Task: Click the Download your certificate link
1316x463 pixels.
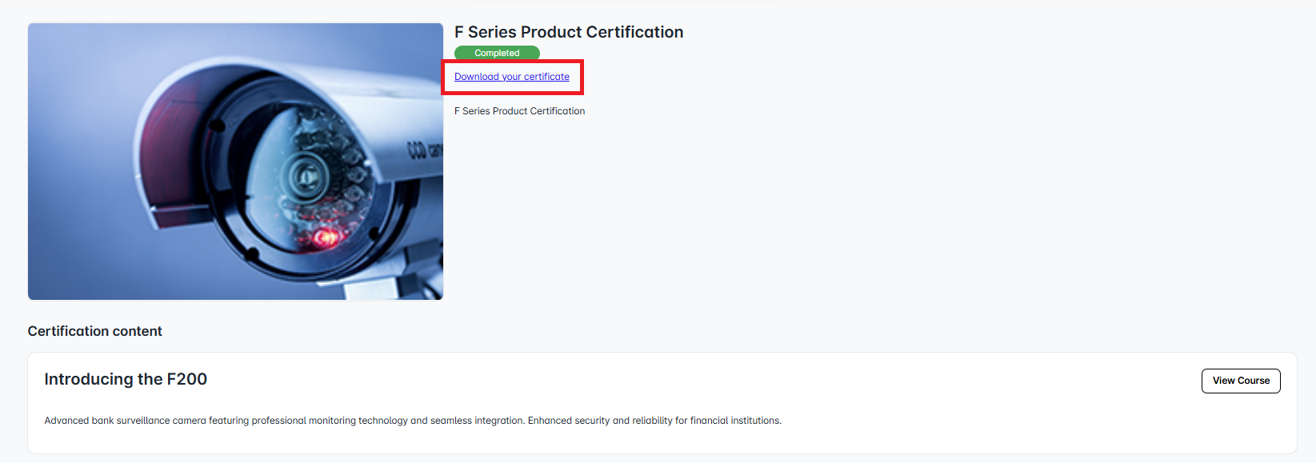Action: pyautogui.click(x=512, y=77)
